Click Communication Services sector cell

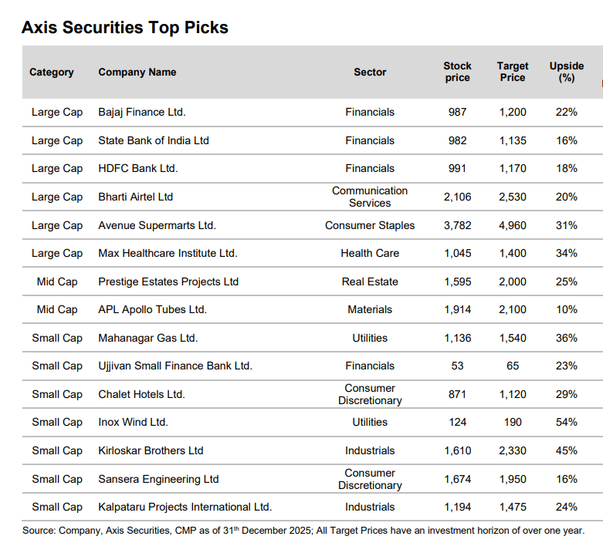pos(370,197)
